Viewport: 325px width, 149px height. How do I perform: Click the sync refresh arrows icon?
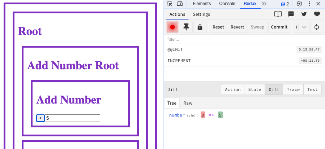coord(316,27)
